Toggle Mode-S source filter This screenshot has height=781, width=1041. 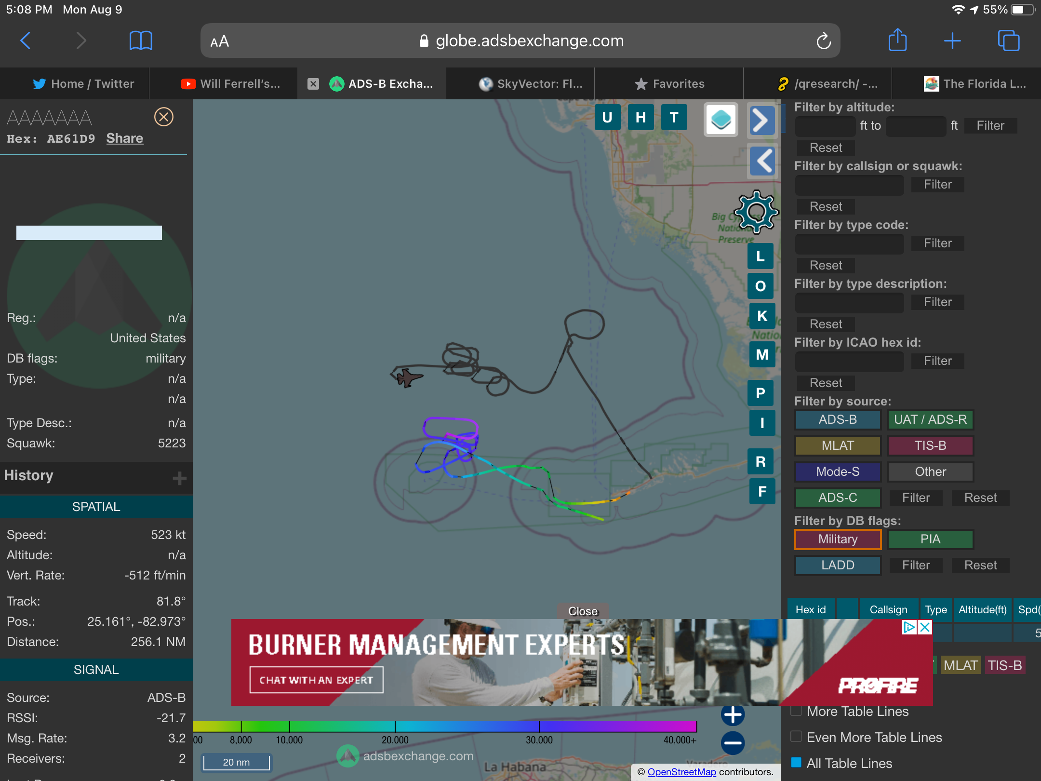(x=838, y=471)
